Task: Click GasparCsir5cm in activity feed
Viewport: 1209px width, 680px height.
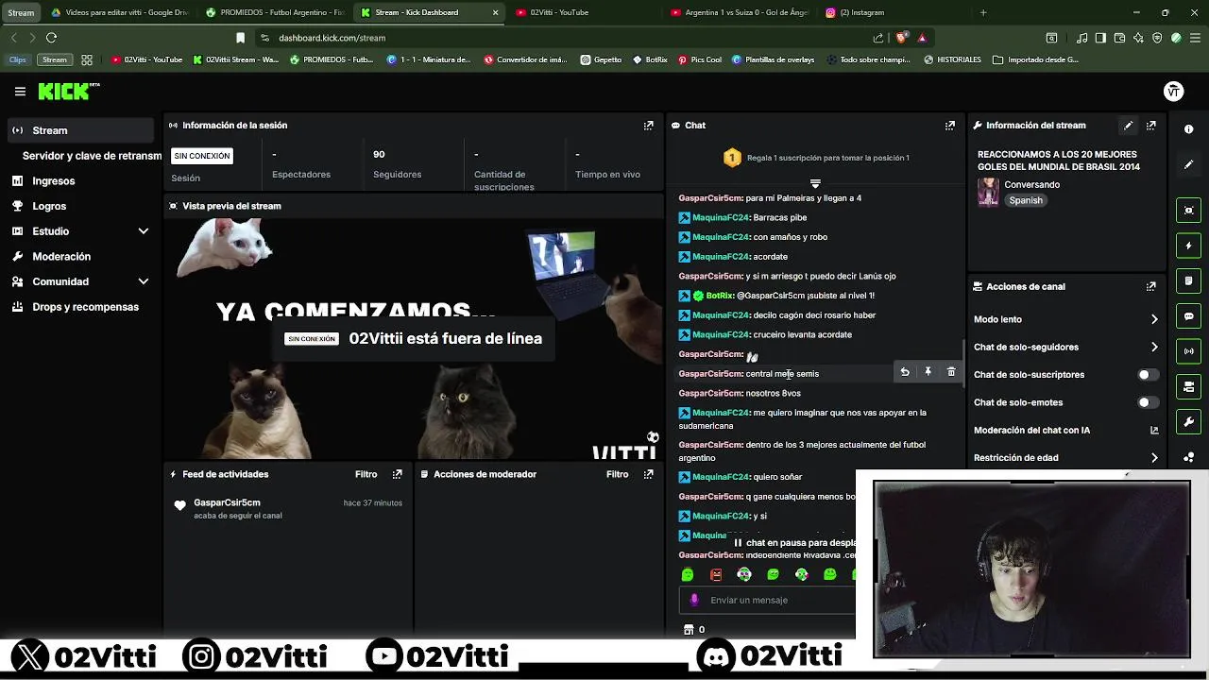Action: pyautogui.click(x=227, y=502)
